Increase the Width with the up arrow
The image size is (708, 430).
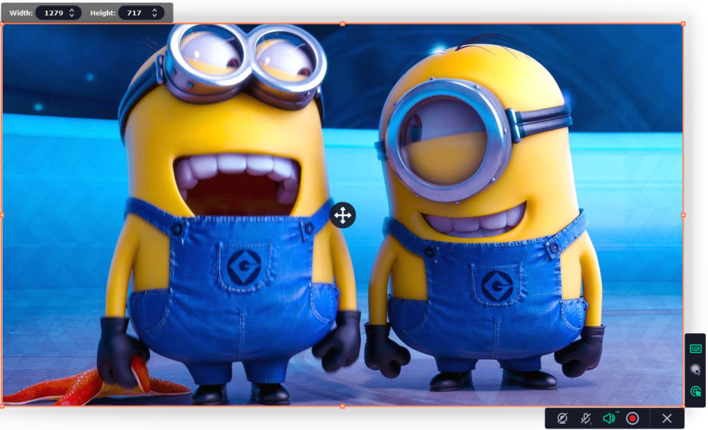tap(72, 10)
